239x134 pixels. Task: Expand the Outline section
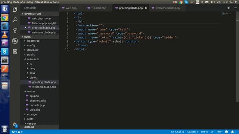click(40, 127)
